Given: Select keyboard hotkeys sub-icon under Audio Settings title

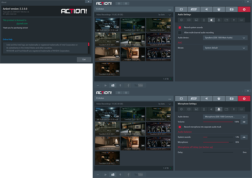Looking at the screenshot, I should [241, 20].
